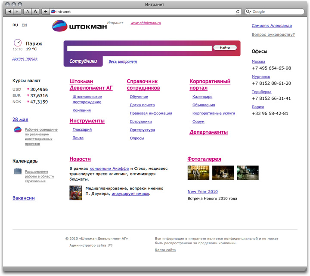This screenshot has height=276, width=310.
Task: Open the Департаменты section heading
Action: [208, 132]
